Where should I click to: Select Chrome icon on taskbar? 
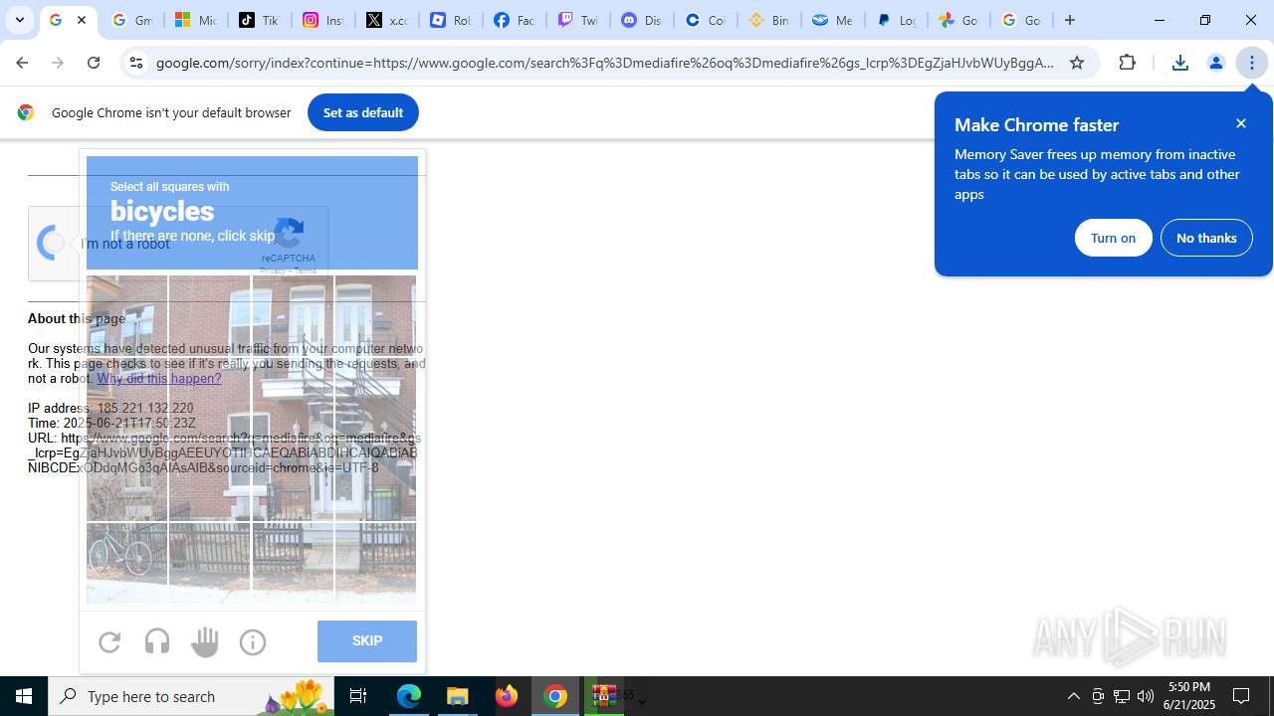coord(555,696)
